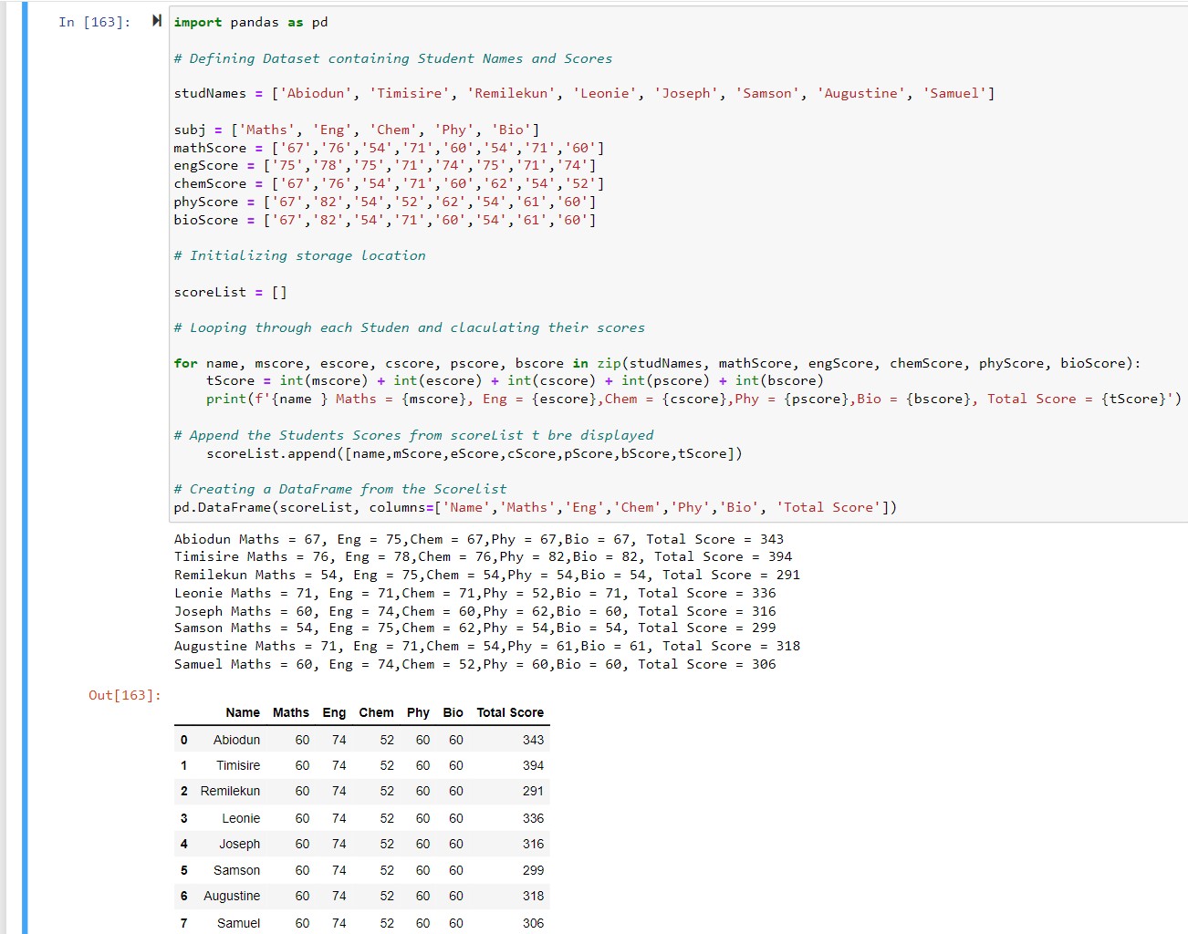Click total score 394 in the table
Viewport: 1188px width, 934px height.
[533, 765]
